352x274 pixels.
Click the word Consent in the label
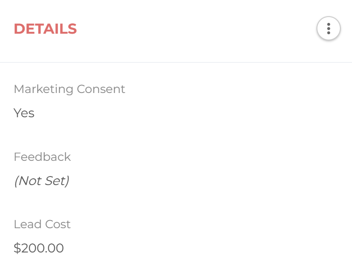coord(101,89)
